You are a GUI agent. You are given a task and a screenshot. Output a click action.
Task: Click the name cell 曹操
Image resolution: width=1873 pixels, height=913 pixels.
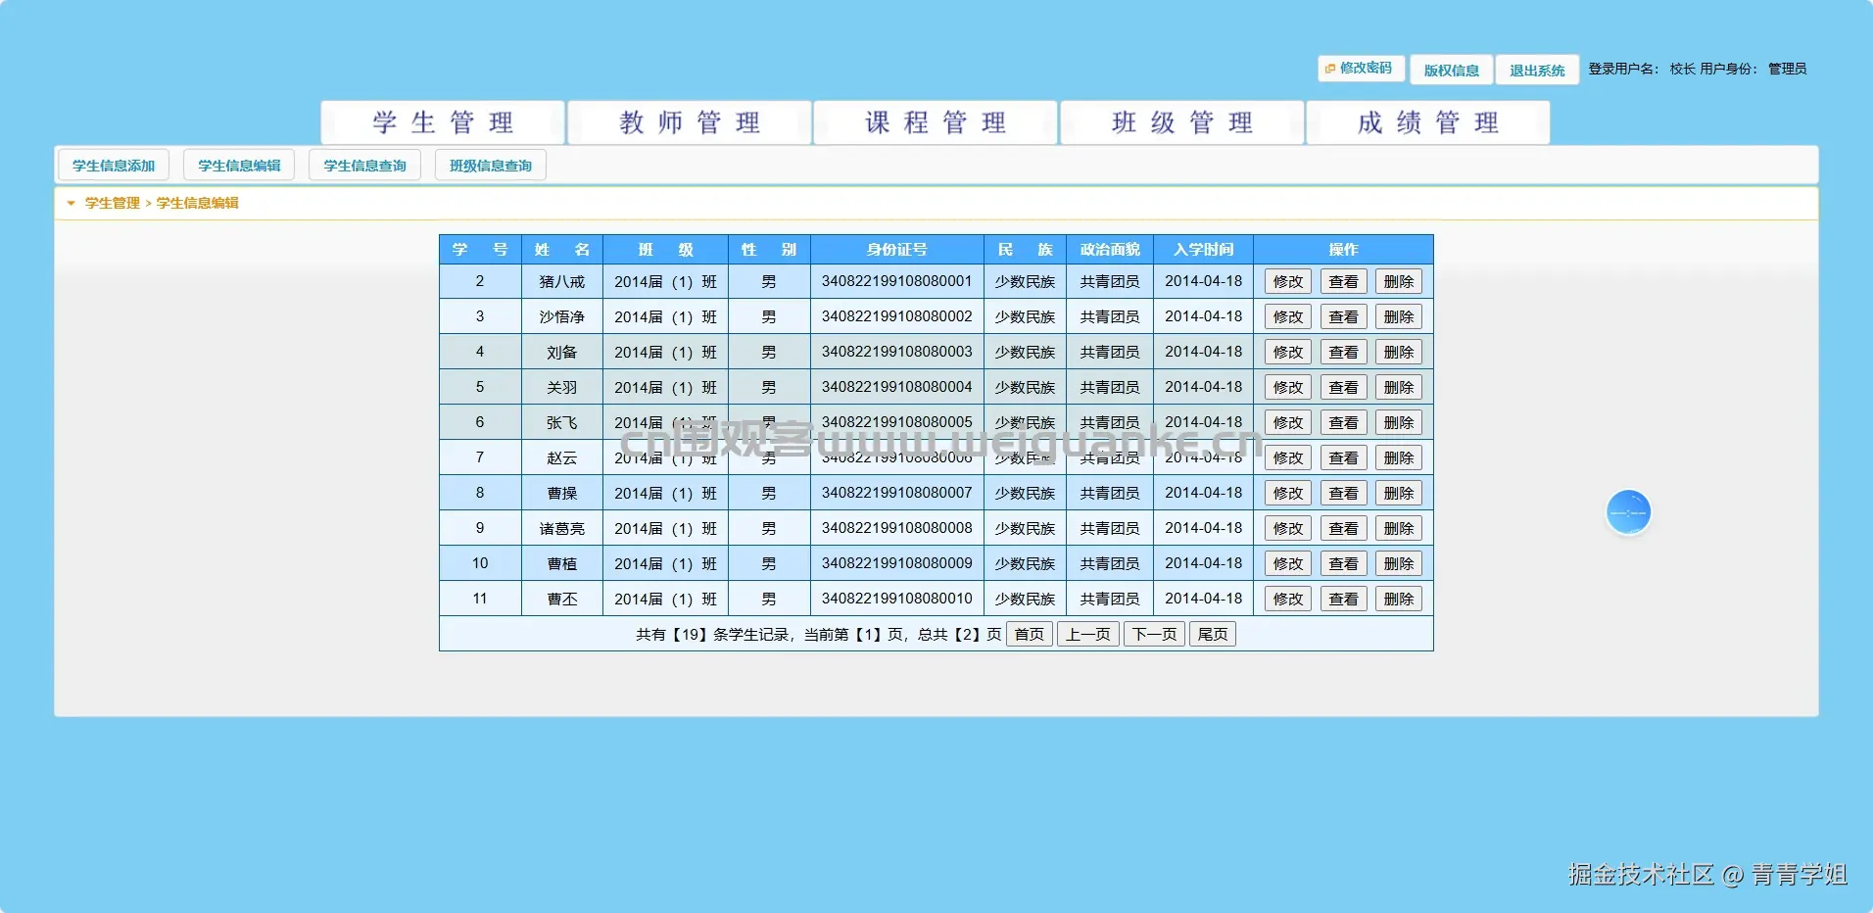pos(562,494)
